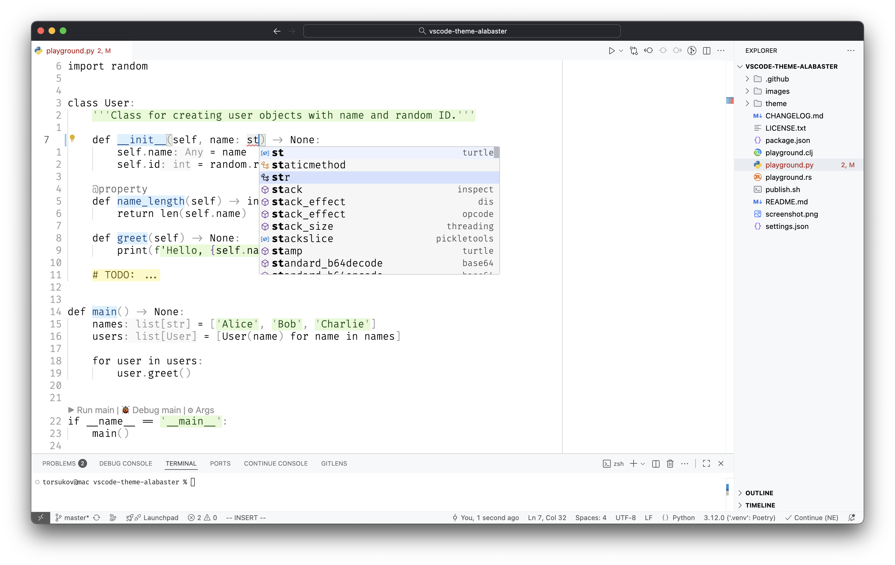
Task: Click the 'Run main' code lens
Action: (92, 410)
